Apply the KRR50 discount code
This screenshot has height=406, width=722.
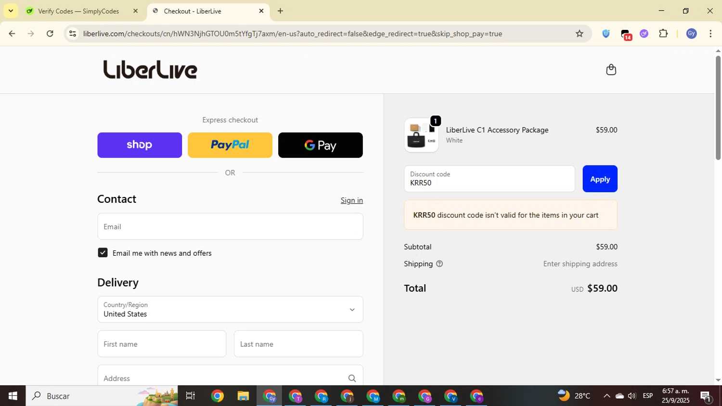pos(600,179)
